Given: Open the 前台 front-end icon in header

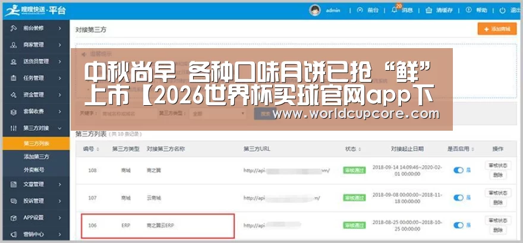Looking at the screenshot, I should [x=360, y=10].
